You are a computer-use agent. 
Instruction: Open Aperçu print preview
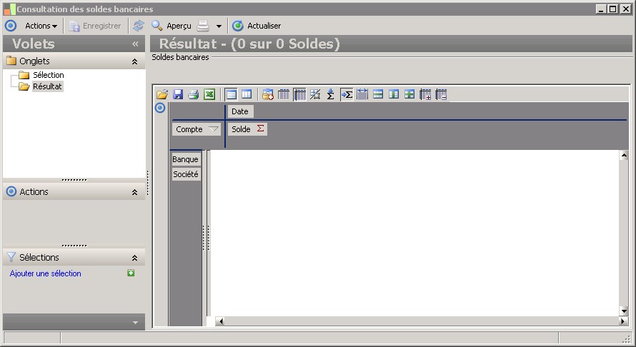click(172, 26)
